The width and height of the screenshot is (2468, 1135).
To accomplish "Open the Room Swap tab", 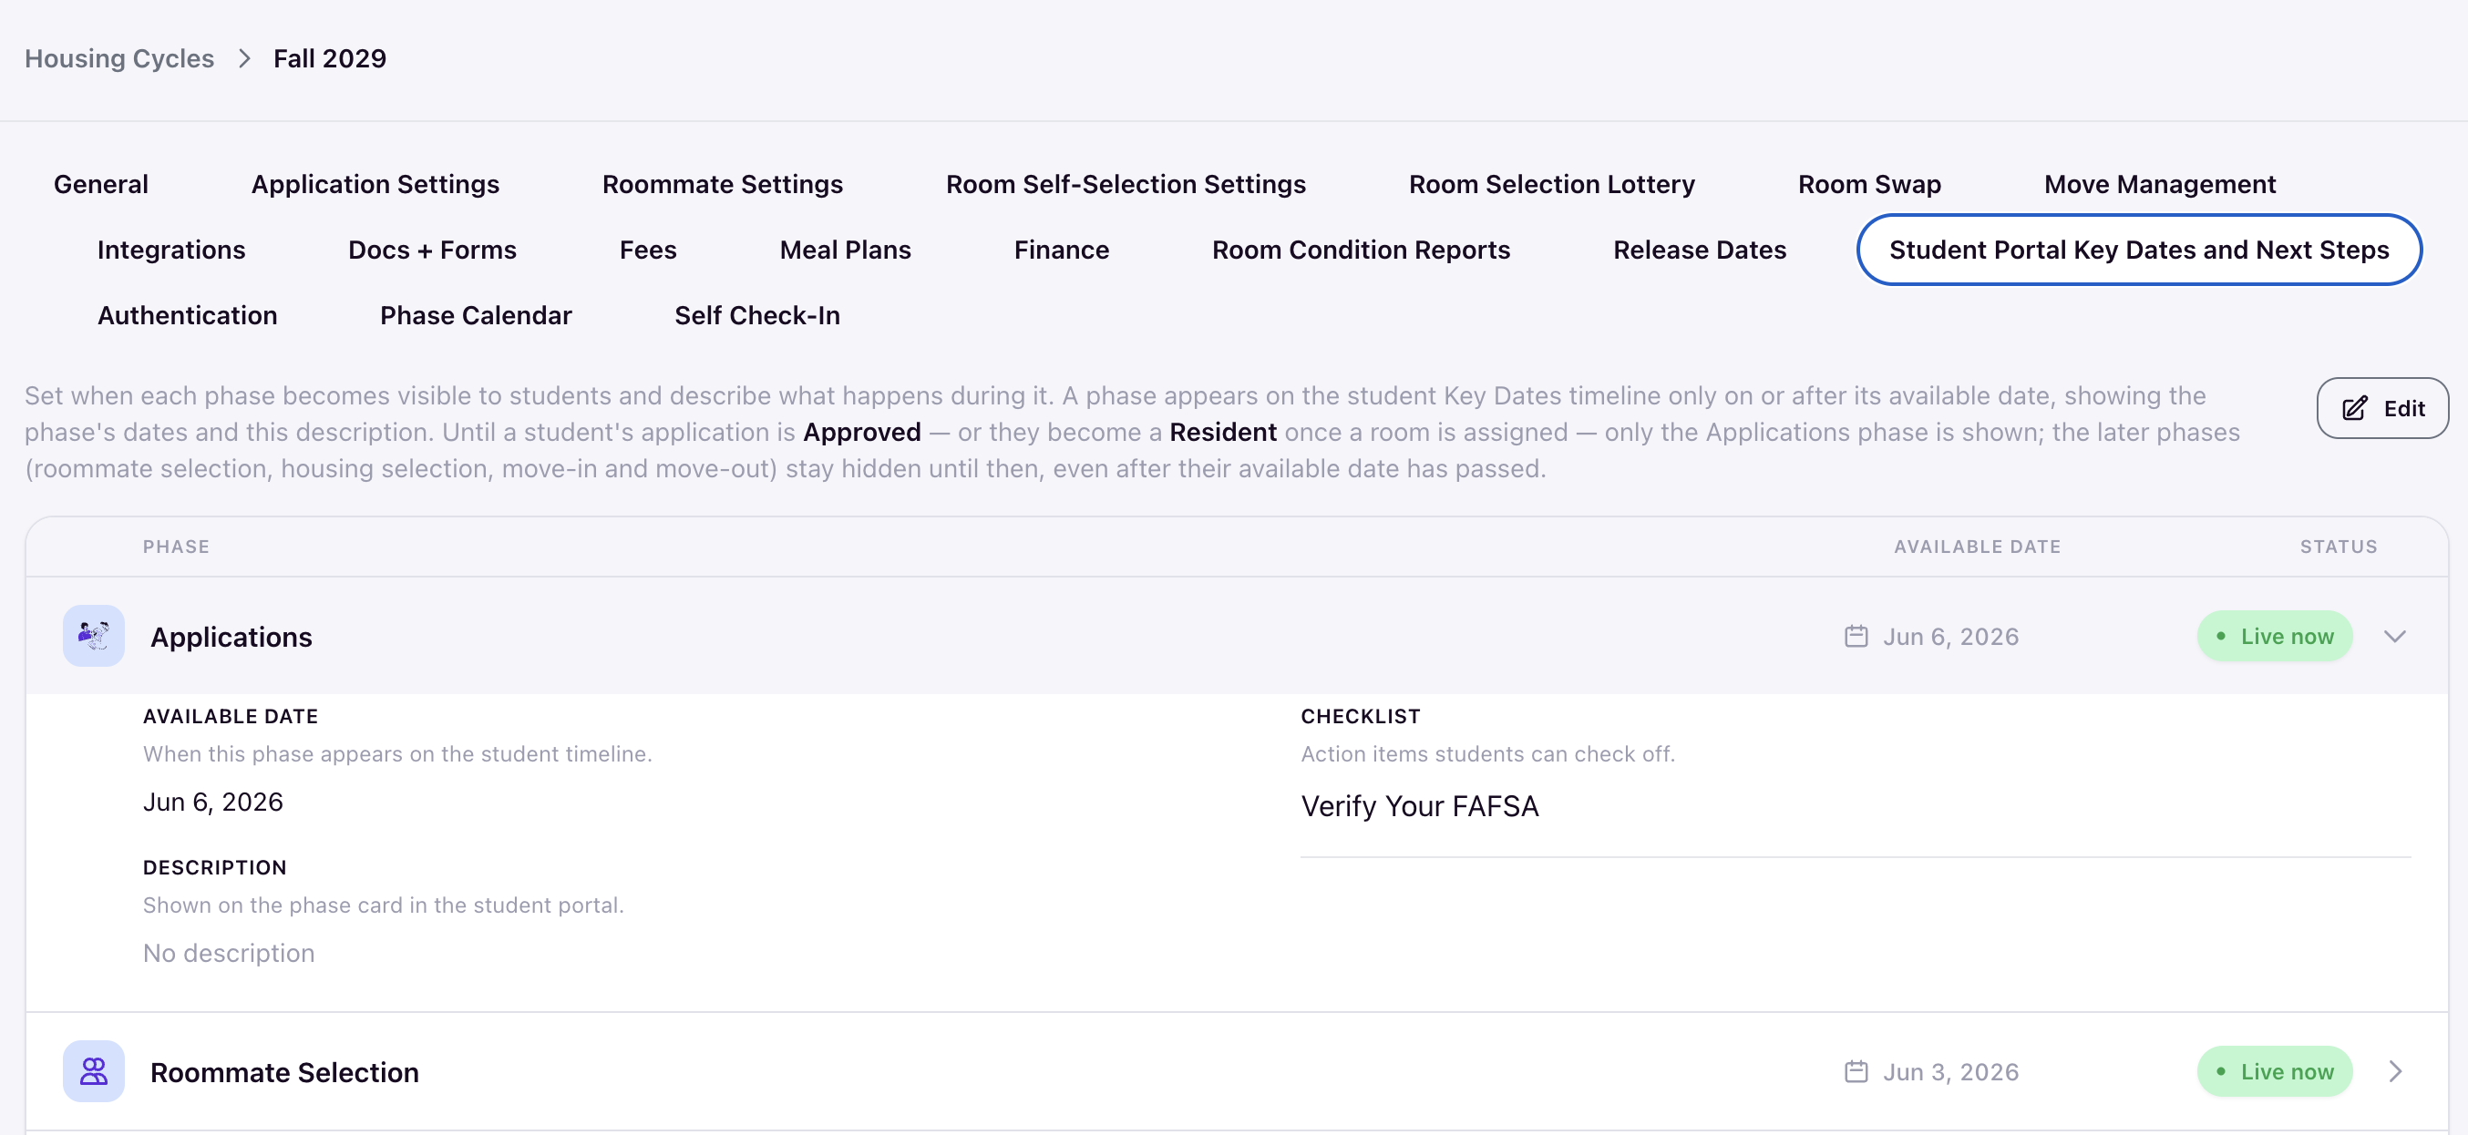I will [1869, 184].
